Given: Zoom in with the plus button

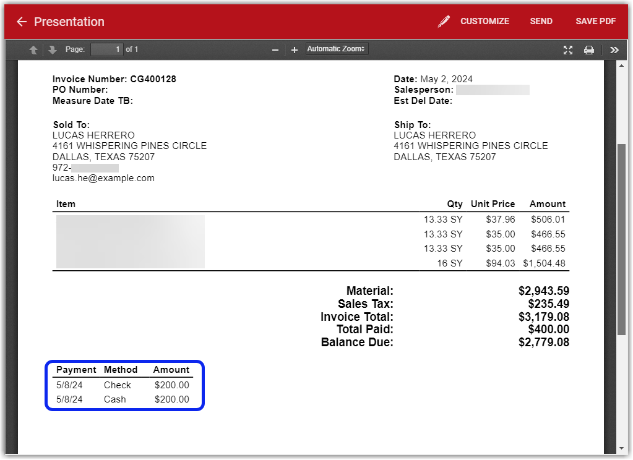Looking at the screenshot, I should pyautogui.click(x=295, y=50).
